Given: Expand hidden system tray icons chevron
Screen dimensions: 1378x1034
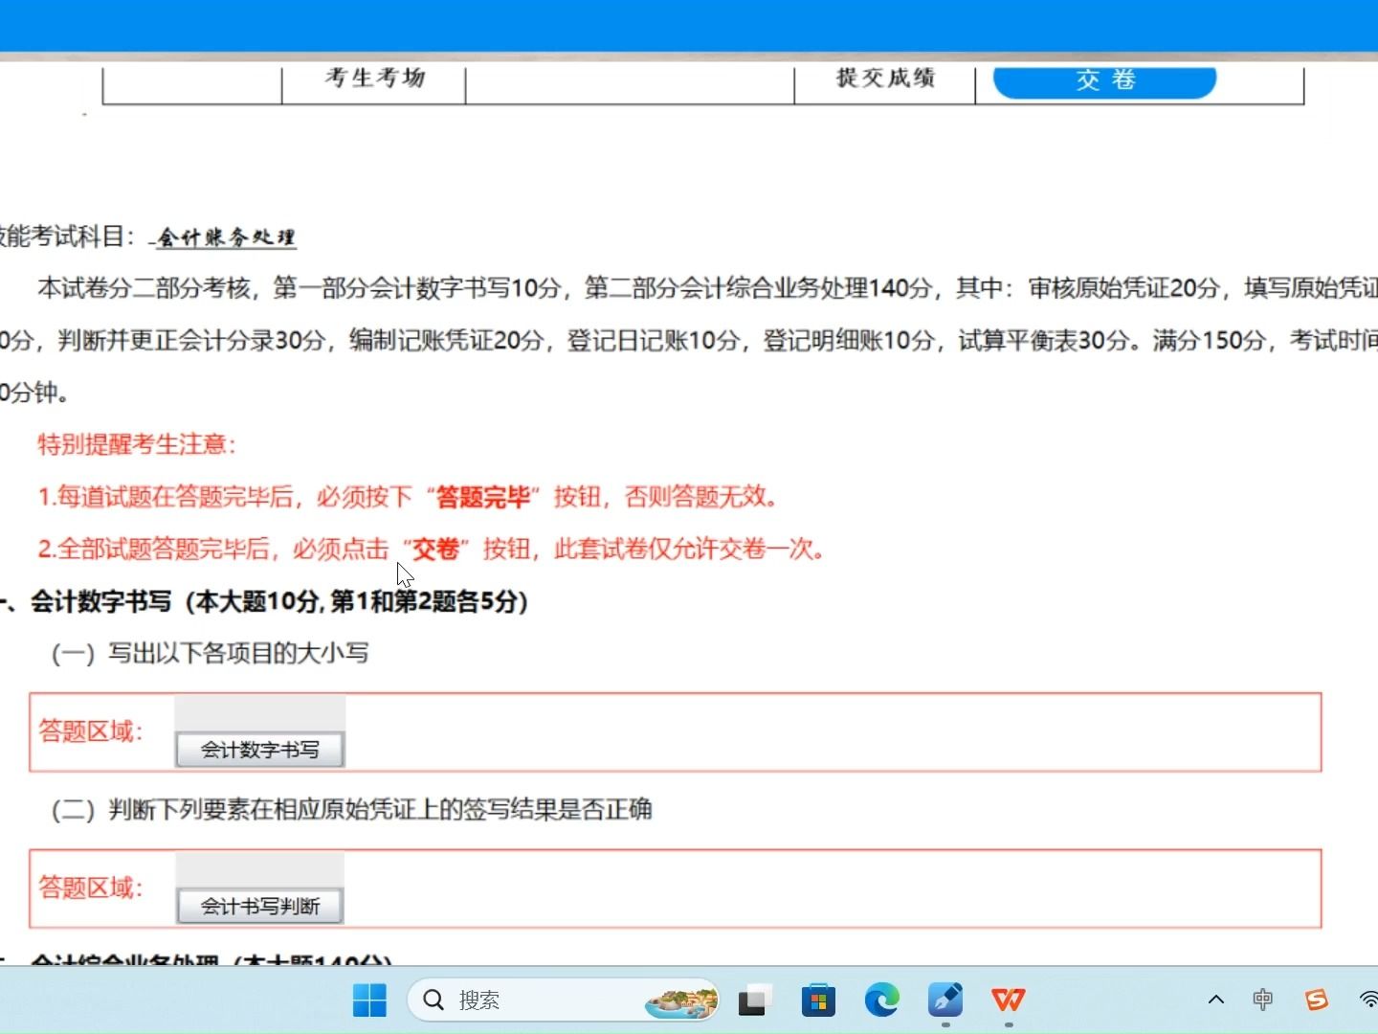Looking at the screenshot, I should click(x=1216, y=1000).
